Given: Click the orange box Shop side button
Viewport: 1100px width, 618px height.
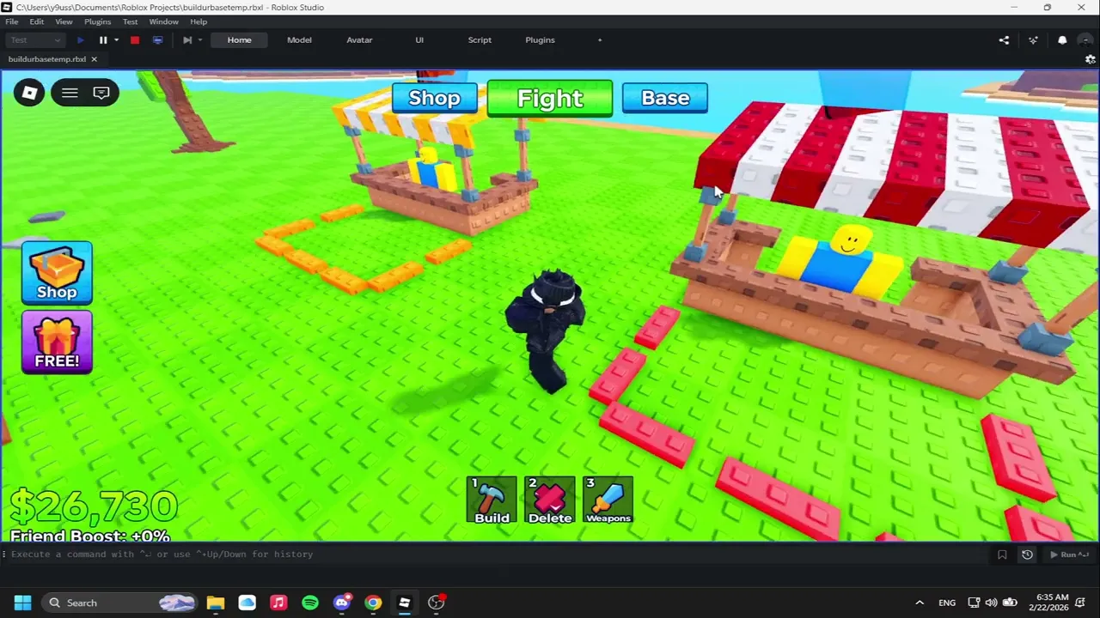Looking at the screenshot, I should (57, 273).
